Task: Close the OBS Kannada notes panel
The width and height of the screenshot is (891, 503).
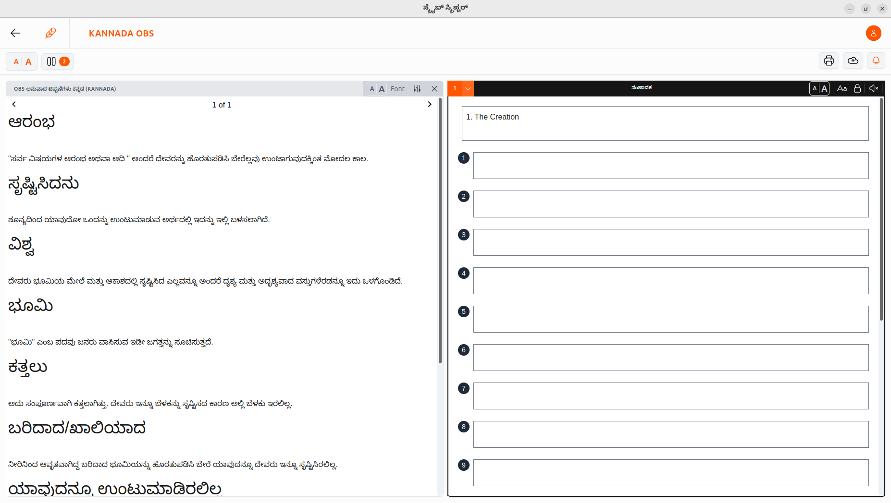Action: (x=435, y=88)
